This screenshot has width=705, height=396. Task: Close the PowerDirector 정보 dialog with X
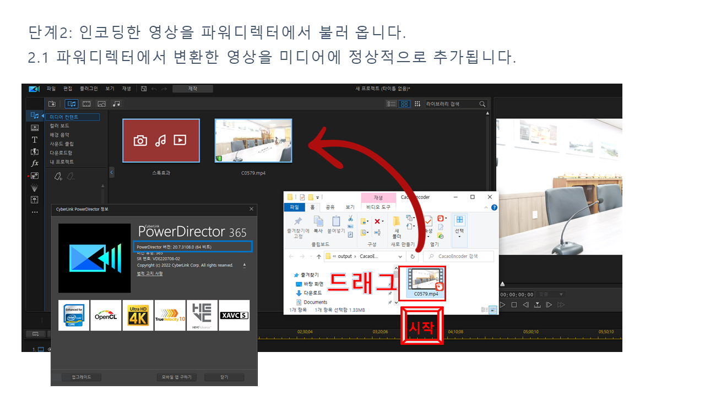(252, 209)
